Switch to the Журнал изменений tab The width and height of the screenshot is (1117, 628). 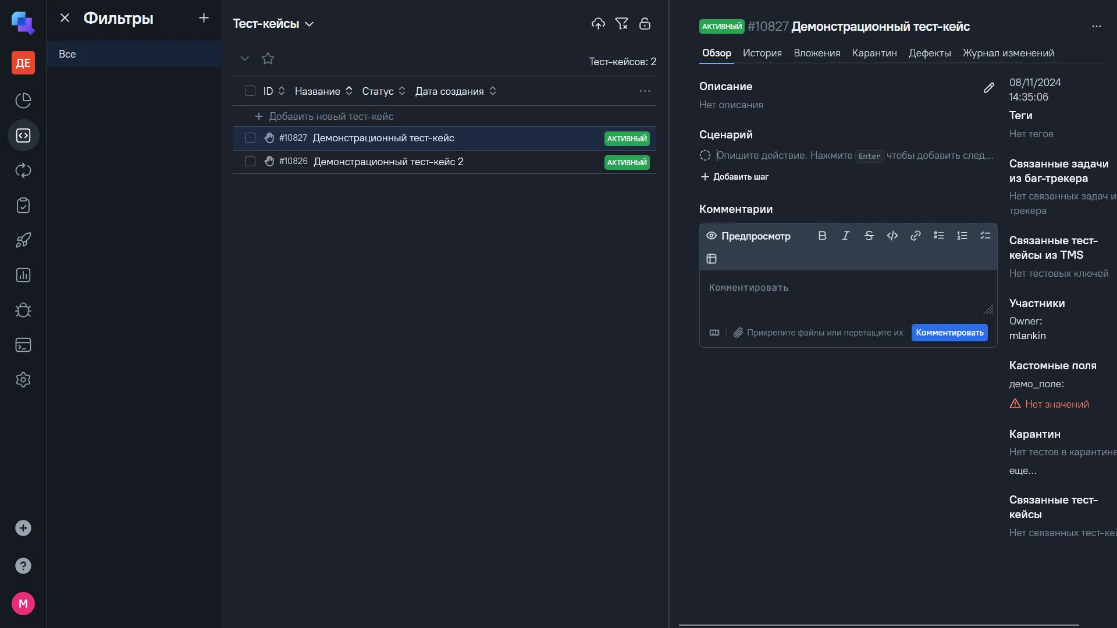coord(1008,53)
